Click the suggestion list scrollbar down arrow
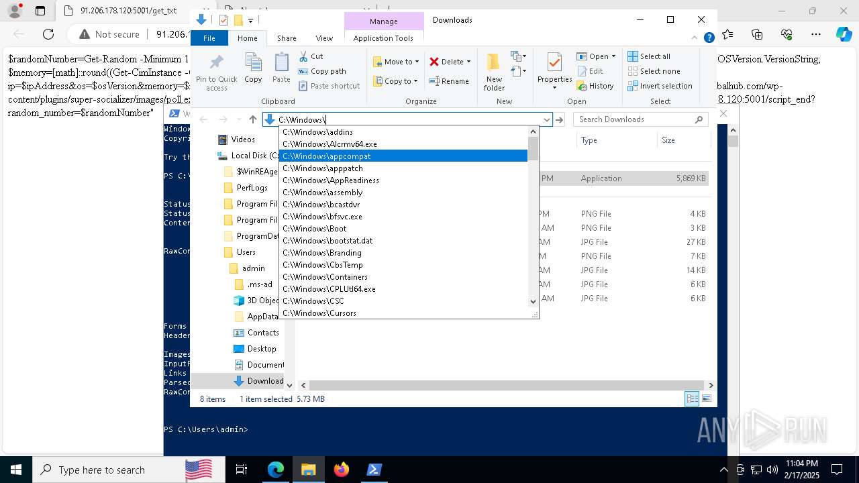 click(534, 302)
